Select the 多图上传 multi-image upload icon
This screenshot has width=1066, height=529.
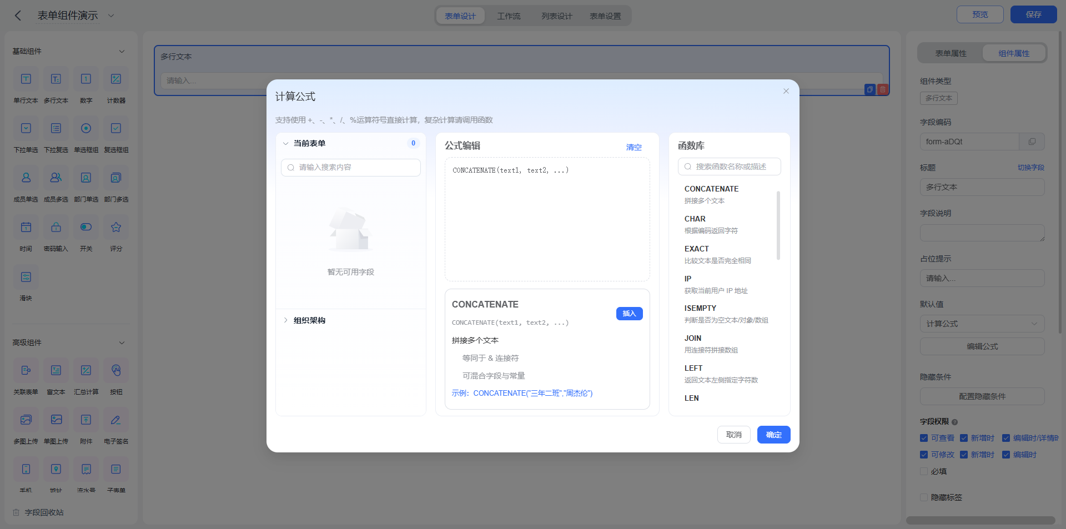pyautogui.click(x=26, y=420)
